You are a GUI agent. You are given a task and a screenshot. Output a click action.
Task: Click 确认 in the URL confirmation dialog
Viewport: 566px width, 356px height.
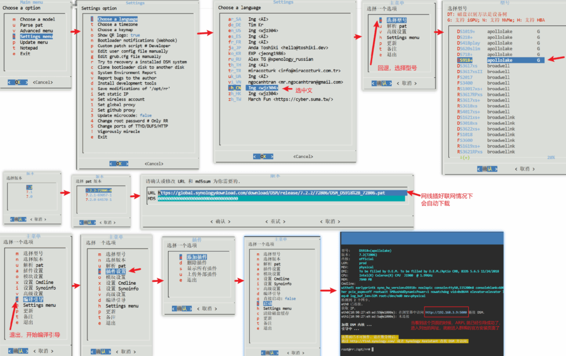pyautogui.click(x=221, y=221)
